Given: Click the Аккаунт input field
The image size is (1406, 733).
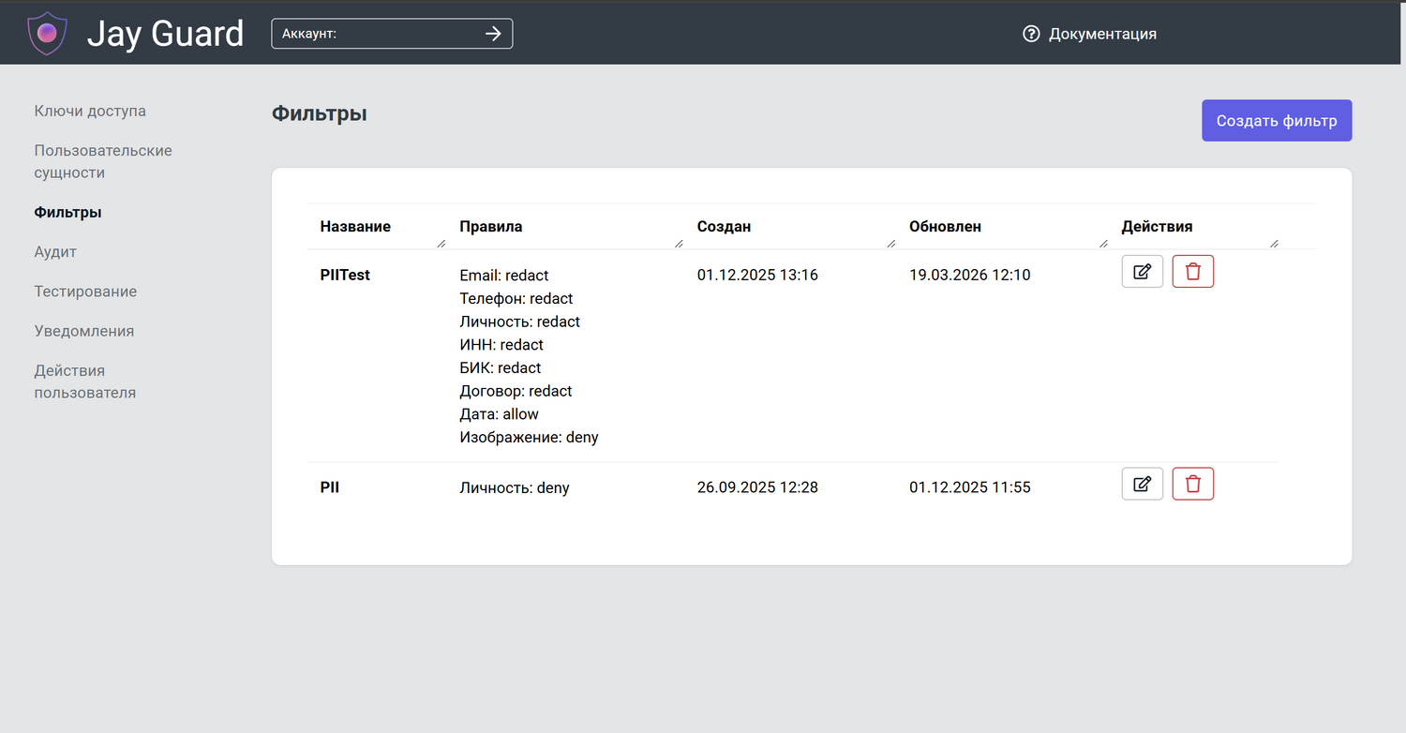Looking at the screenshot, I should [392, 34].
